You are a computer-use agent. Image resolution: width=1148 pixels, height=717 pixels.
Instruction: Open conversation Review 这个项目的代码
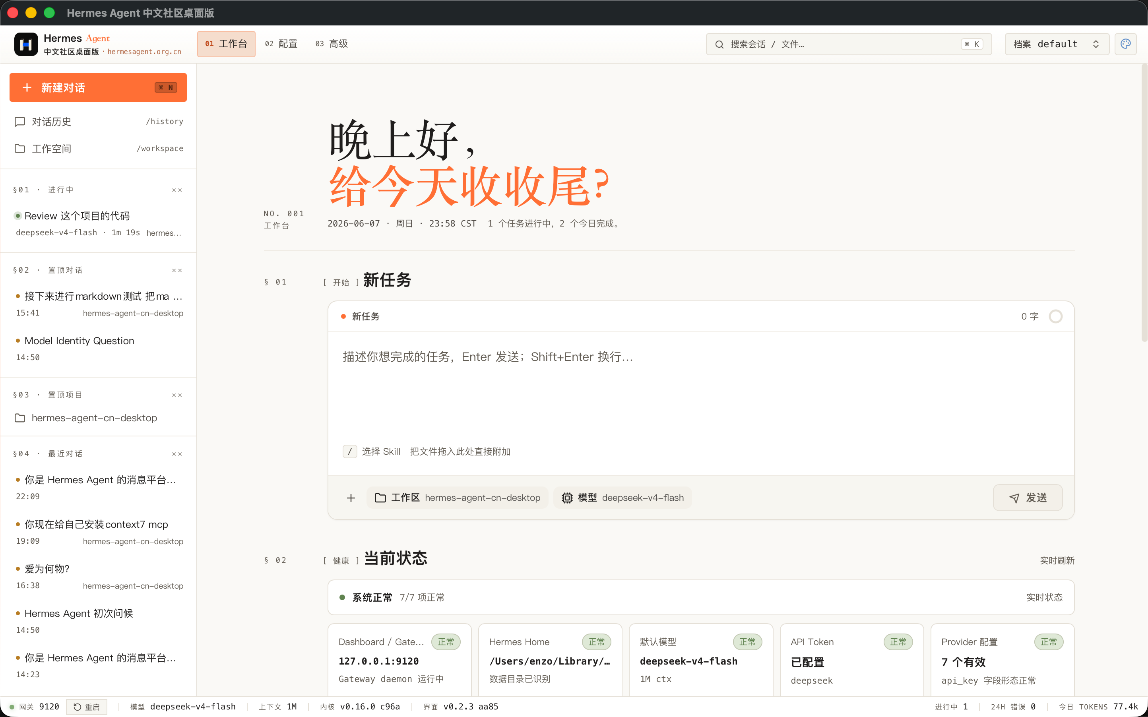(98, 224)
